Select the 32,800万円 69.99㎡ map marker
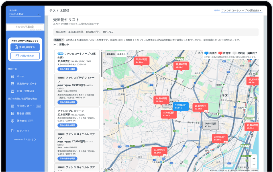The width and height of the screenshot is (273, 172). point(181,66)
